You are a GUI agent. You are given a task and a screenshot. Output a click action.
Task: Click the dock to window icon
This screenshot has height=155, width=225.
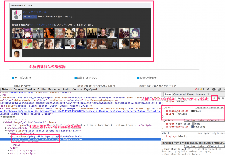coord(219,89)
